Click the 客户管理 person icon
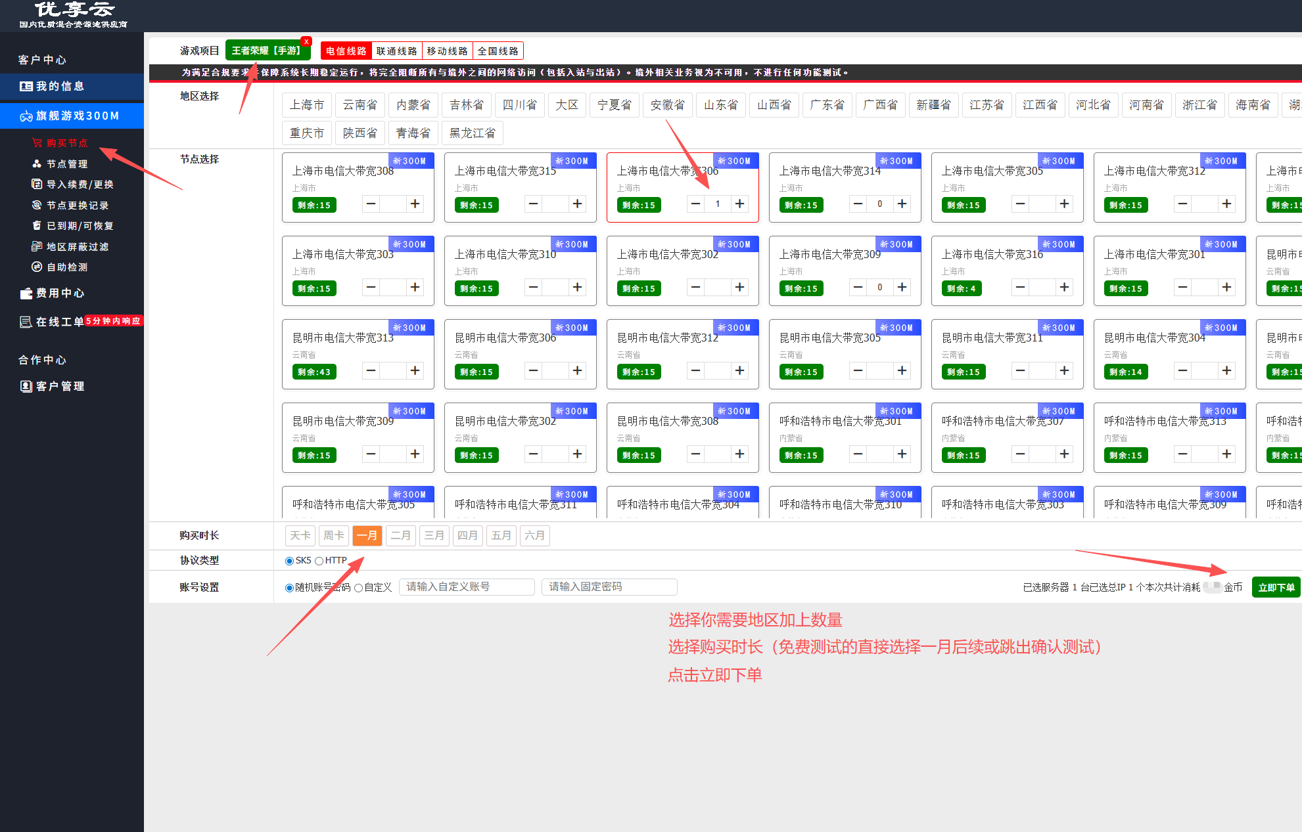 [26, 386]
